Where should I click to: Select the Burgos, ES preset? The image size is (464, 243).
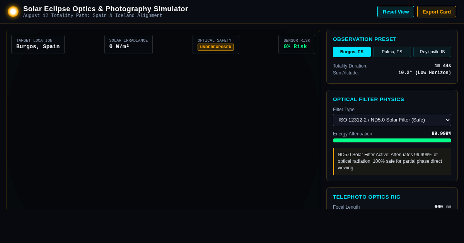click(x=352, y=52)
